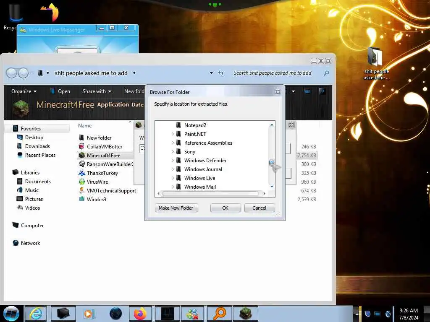Screen dimensions: 430x322
Task: Open the globe taskbar icon
Action: pyautogui.click(x=115, y=314)
